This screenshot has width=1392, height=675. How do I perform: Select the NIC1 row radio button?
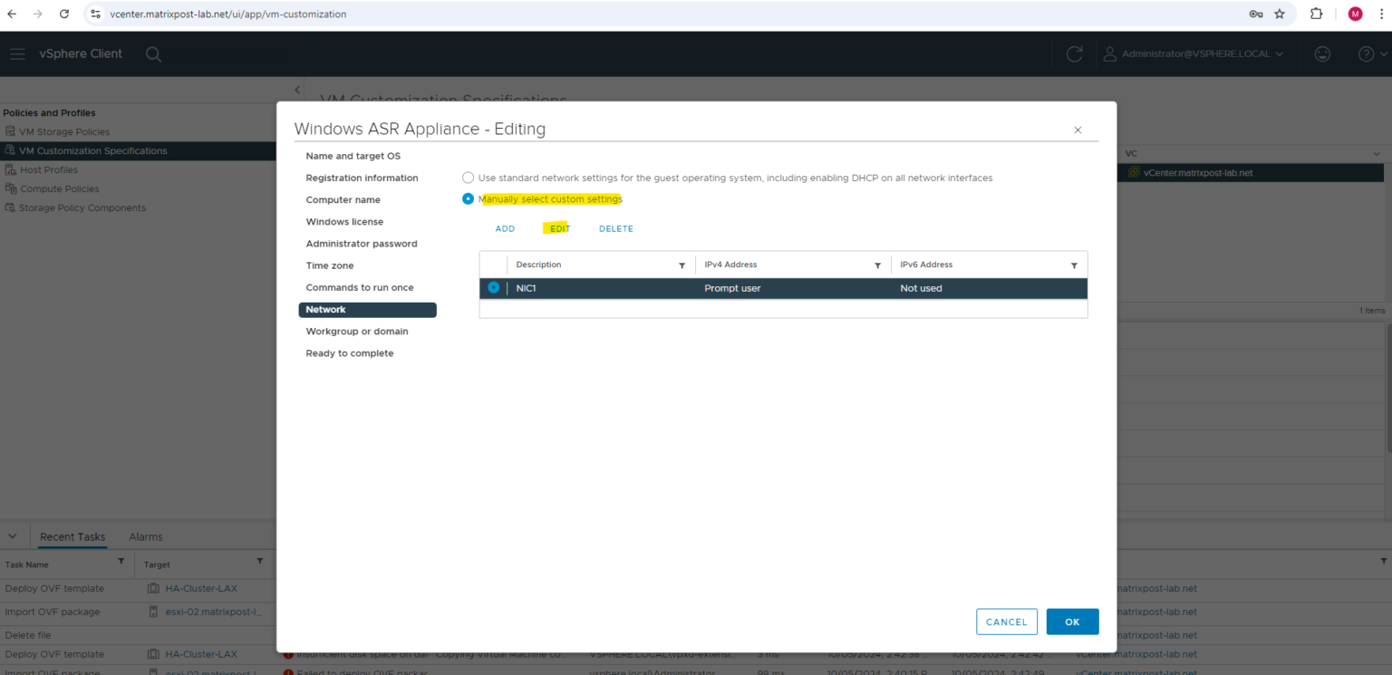tap(493, 287)
